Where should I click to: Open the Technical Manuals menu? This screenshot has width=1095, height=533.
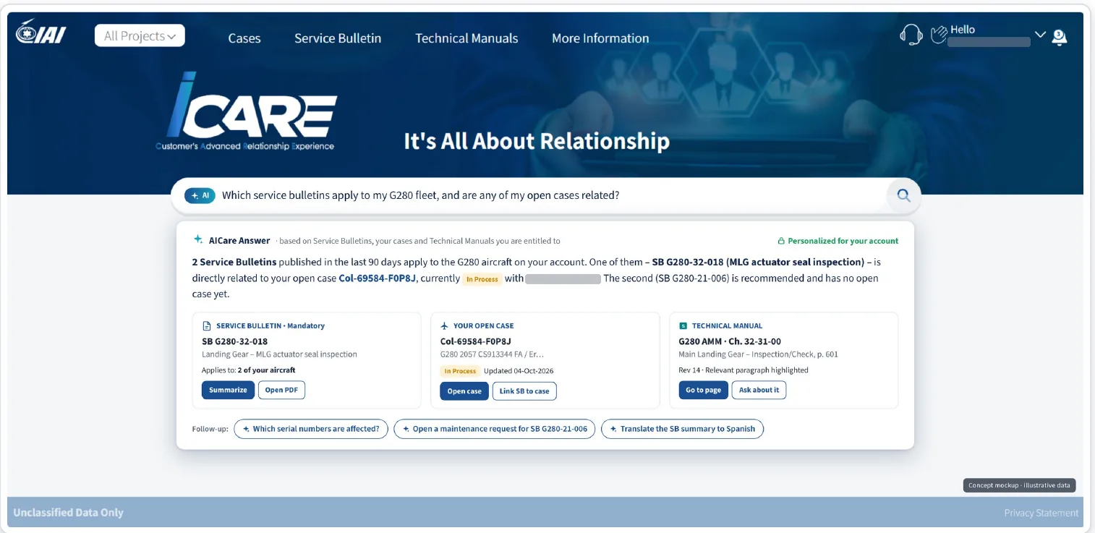click(466, 38)
